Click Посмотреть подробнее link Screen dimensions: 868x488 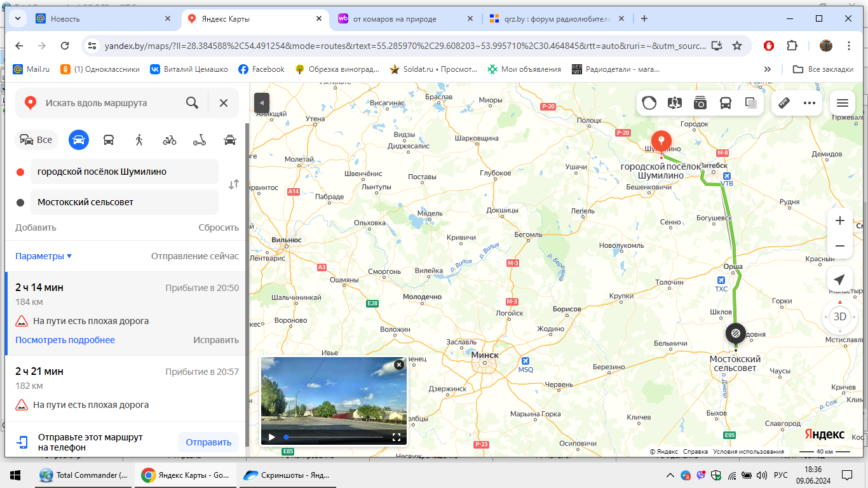click(x=65, y=340)
